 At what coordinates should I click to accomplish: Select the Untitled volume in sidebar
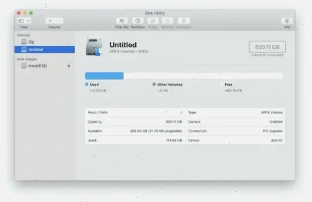(x=44, y=49)
